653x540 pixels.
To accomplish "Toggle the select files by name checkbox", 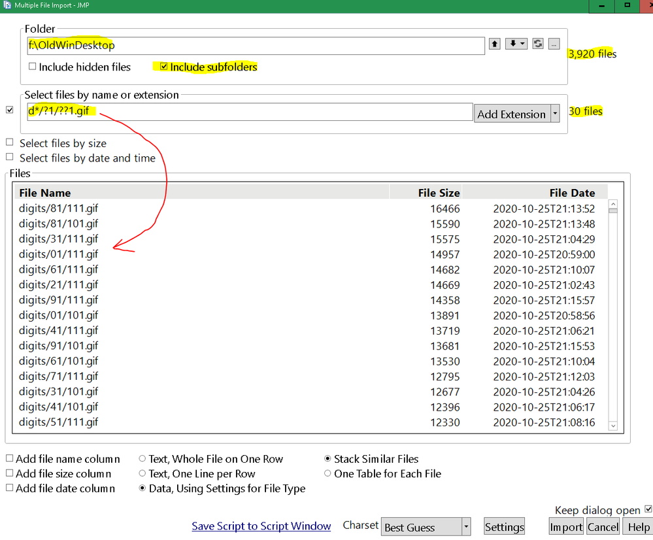I will [10, 110].
